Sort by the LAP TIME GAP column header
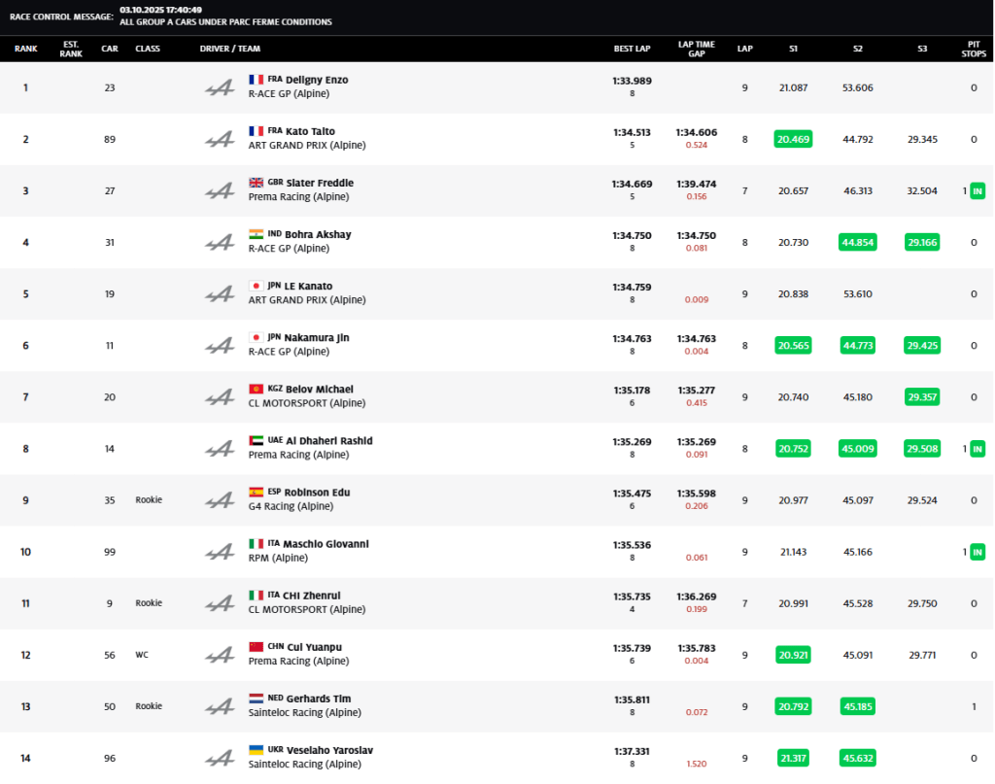 coord(696,49)
